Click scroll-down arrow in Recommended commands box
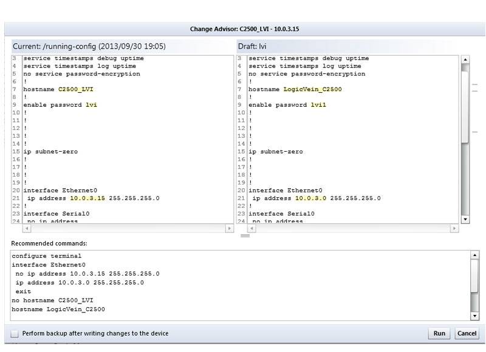486x352 pixels. 474,316
